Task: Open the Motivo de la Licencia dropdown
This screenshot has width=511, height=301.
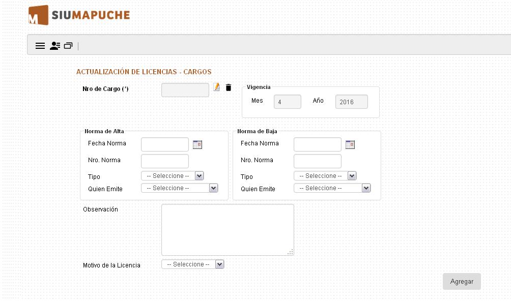Action: coord(193,264)
